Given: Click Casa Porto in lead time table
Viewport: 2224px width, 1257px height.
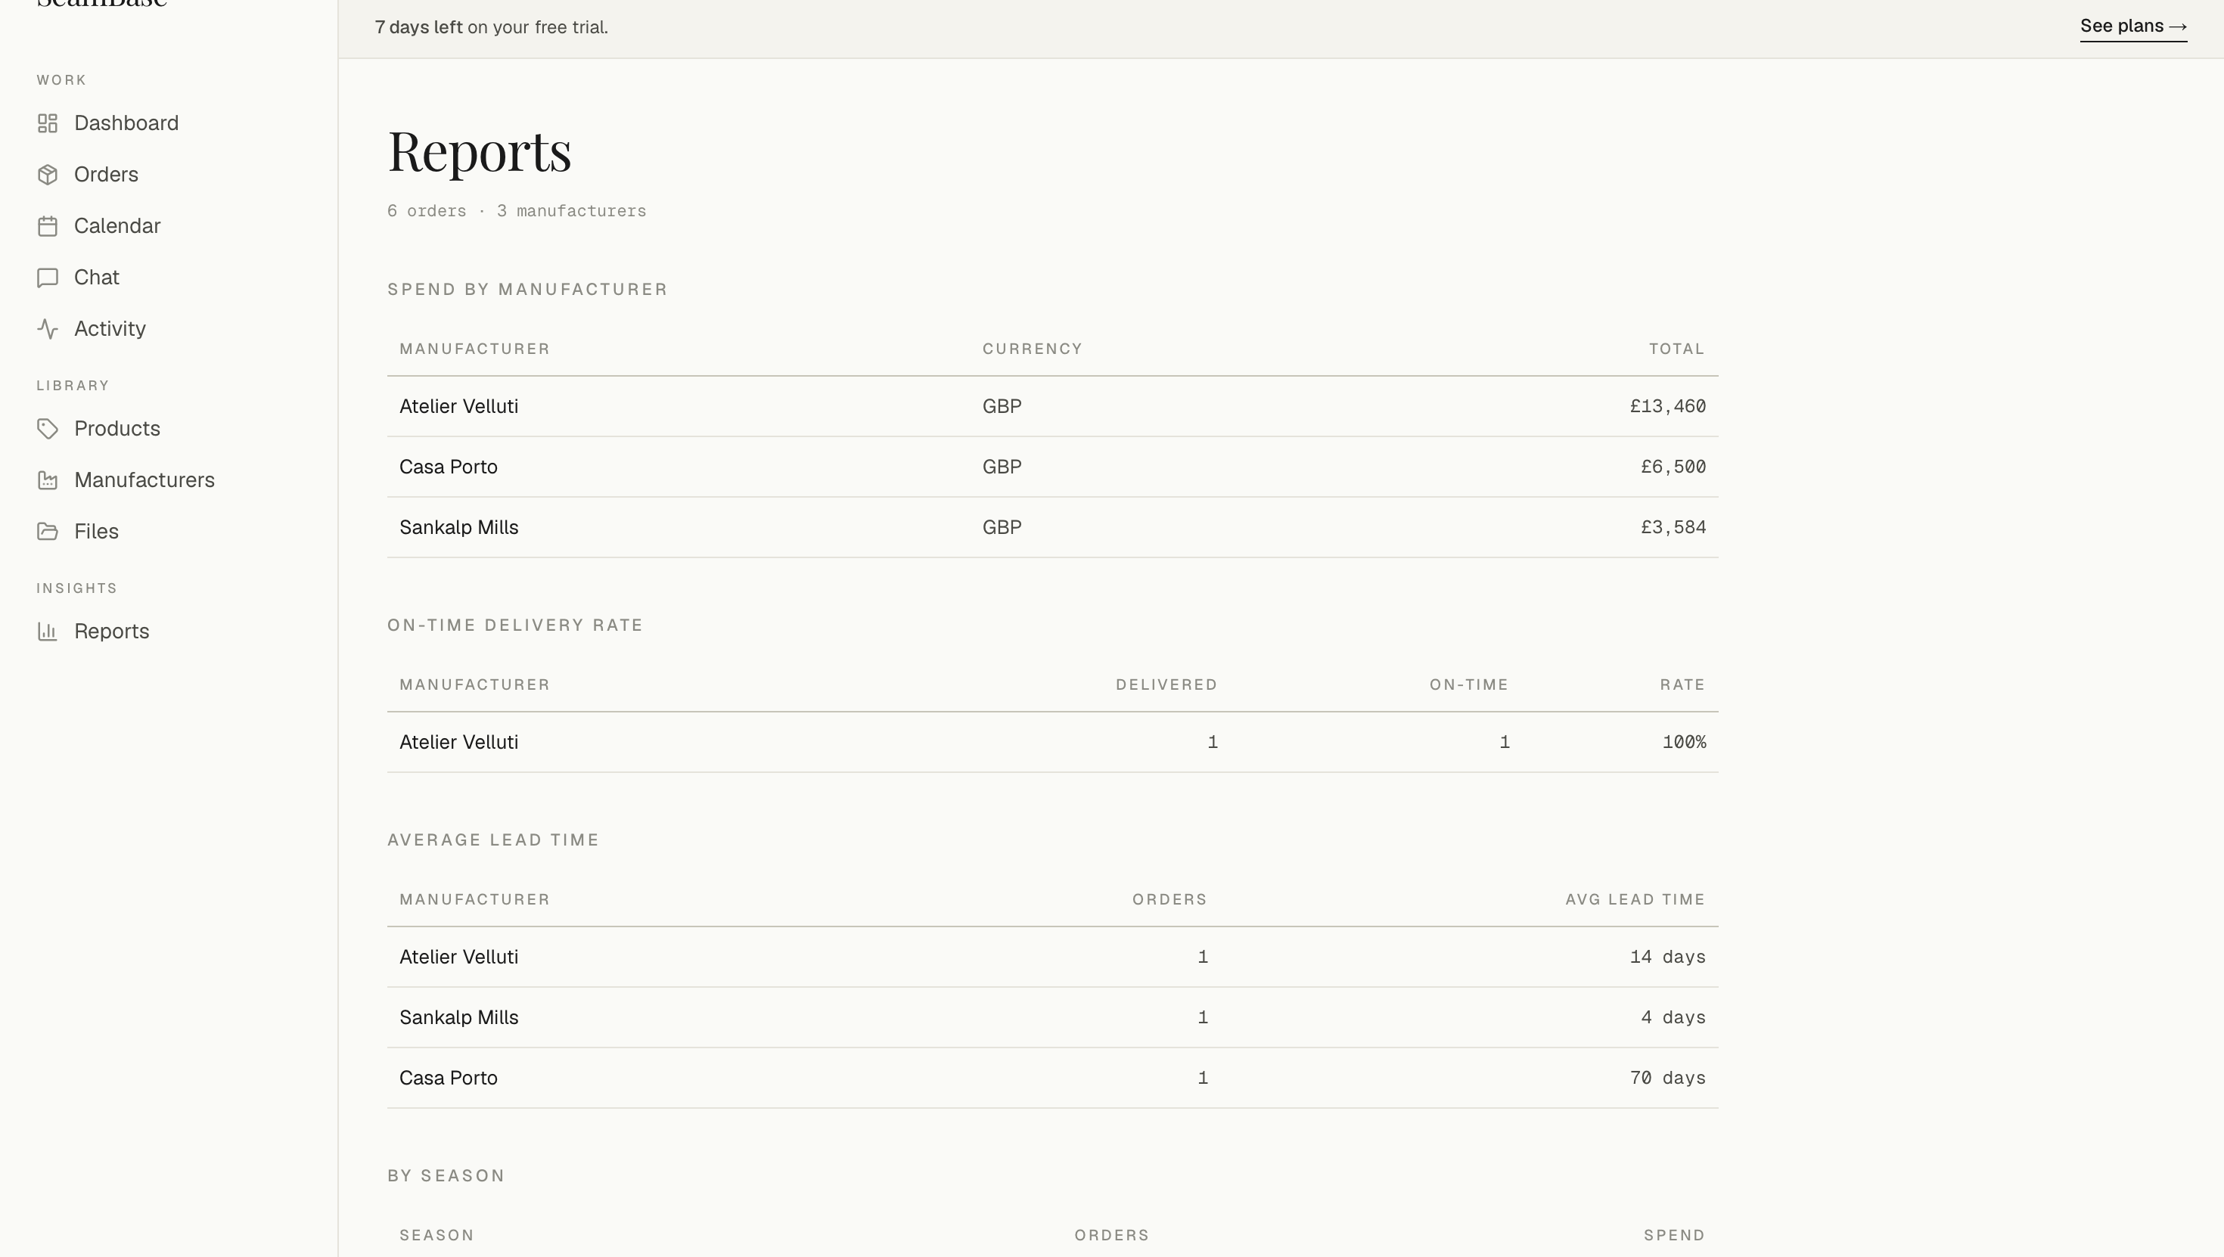Looking at the screenshot, I should 448,1079.
